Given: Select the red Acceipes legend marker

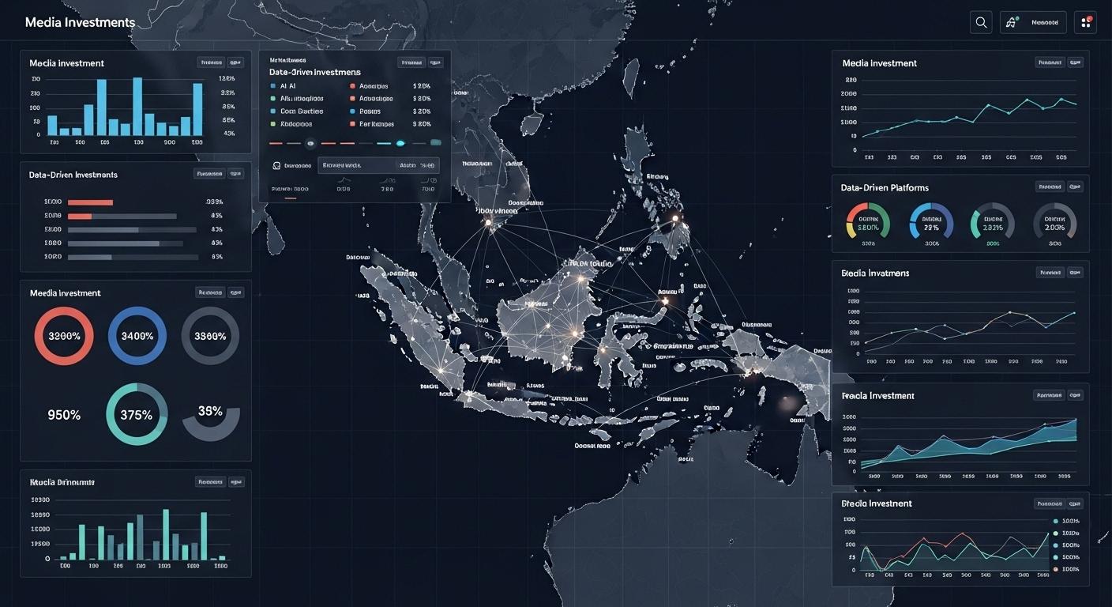Looking at the screenshot, I should pyautogui.click(x=352, y=85).
